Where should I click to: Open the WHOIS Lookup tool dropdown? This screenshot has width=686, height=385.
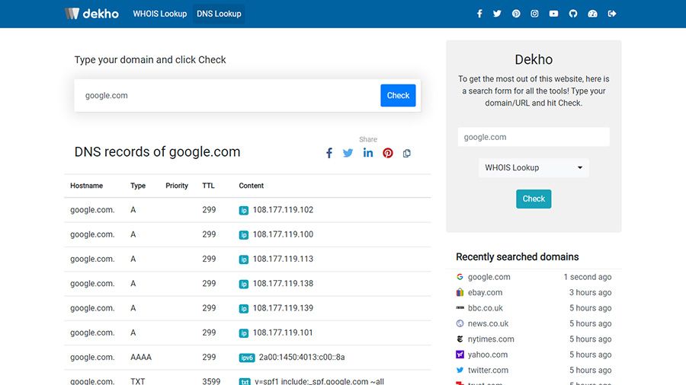[534, 167]
